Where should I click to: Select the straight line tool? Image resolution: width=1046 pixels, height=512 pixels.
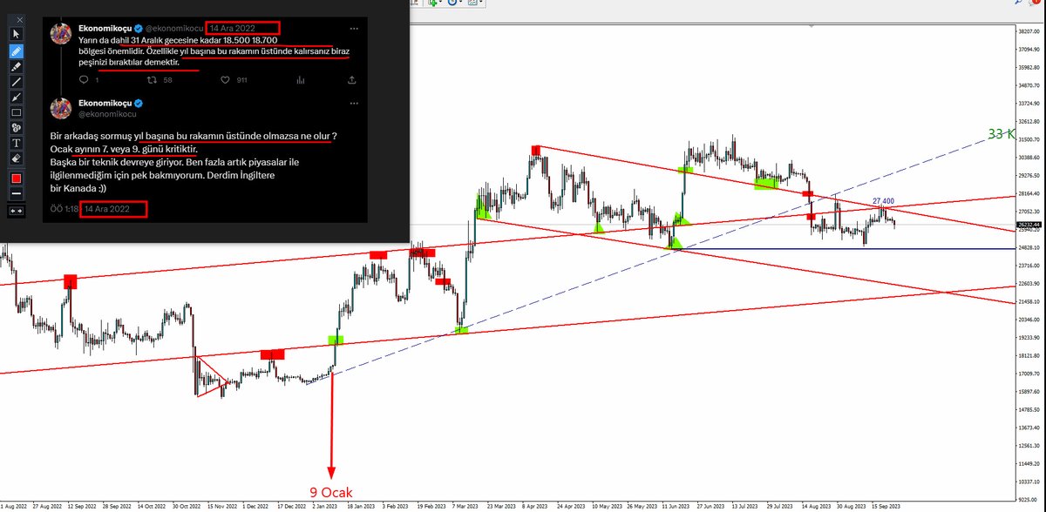[15, 82]
